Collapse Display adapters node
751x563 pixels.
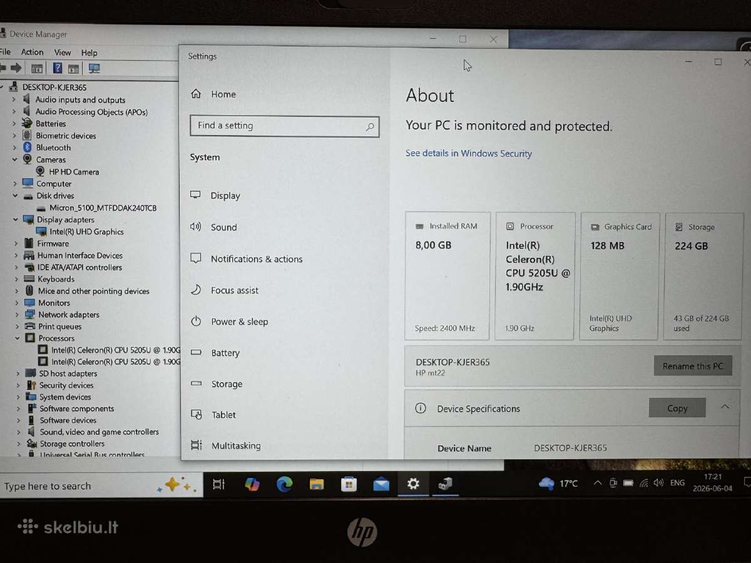coord(15,220)
